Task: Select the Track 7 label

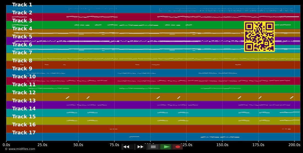Action: (x=22, y=53)
